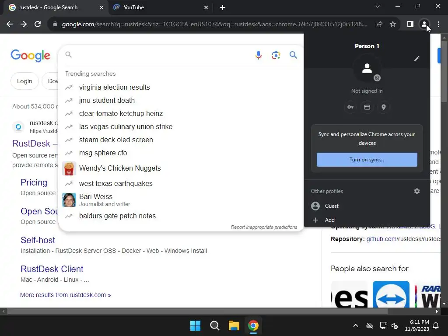This screenshot has height=336, width=448.
Task: Close the YouTube tab
Action: (x=206, y=7)
